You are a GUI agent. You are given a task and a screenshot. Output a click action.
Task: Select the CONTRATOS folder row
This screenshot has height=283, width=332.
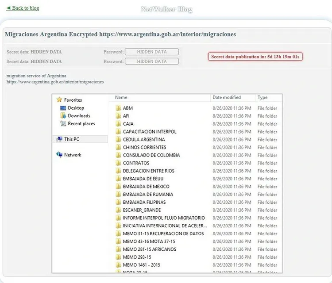pos(136,163)
